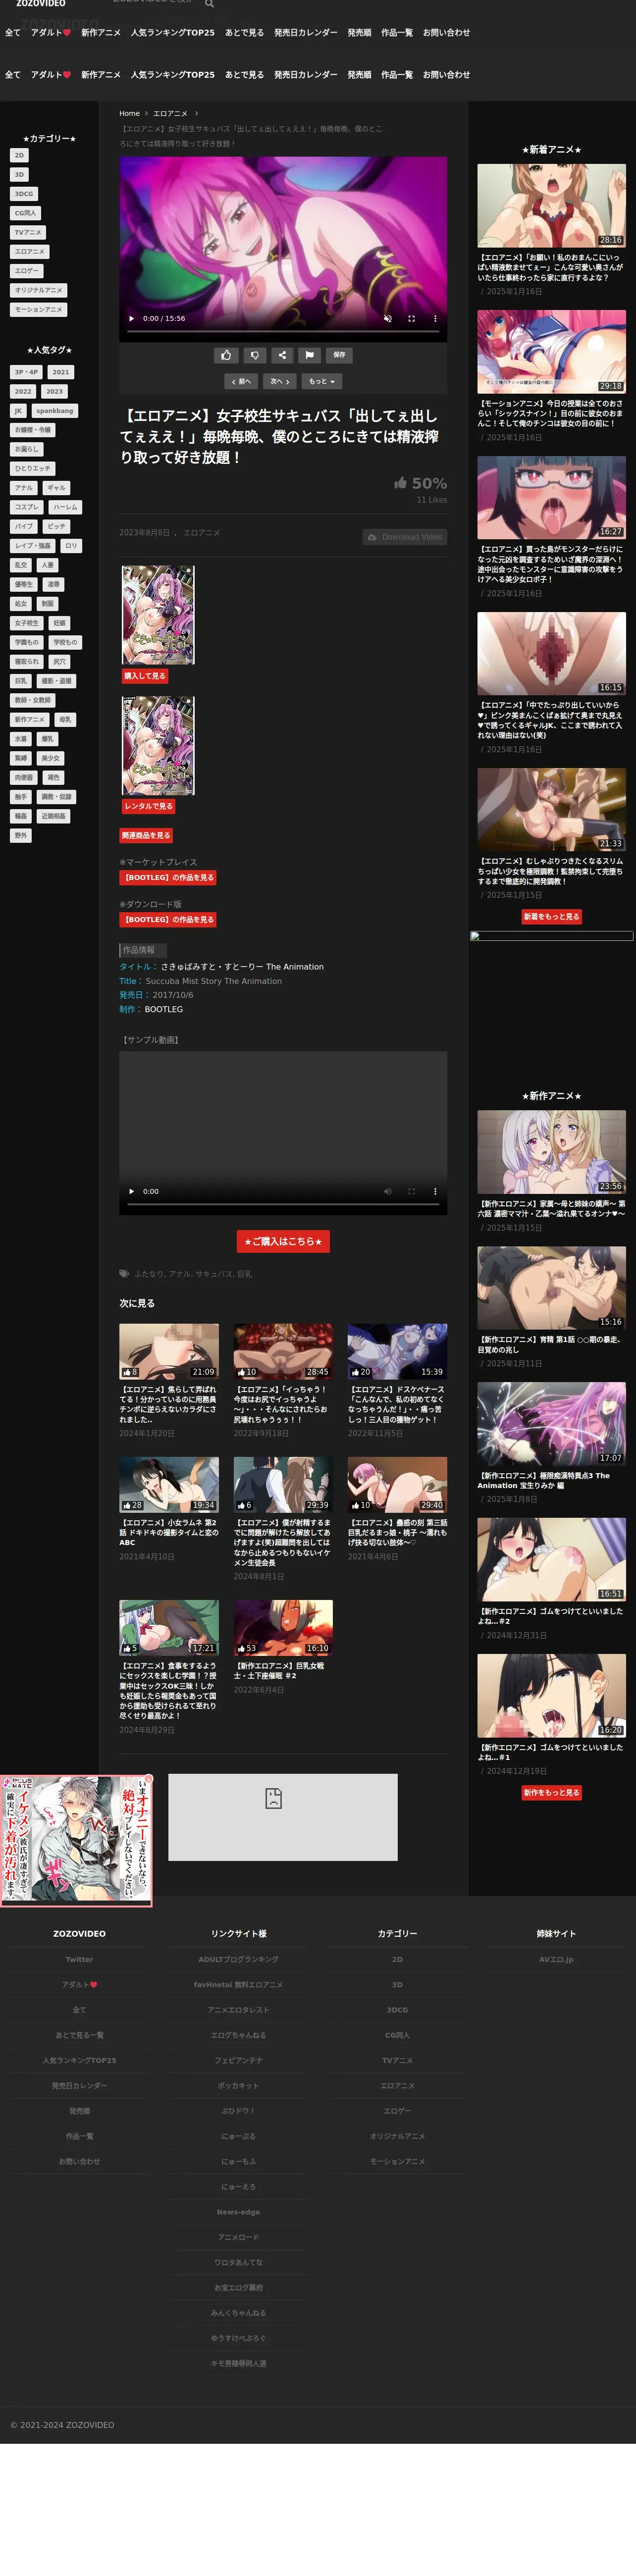Open エロアニメ breadcrumb link

(170, 113)
